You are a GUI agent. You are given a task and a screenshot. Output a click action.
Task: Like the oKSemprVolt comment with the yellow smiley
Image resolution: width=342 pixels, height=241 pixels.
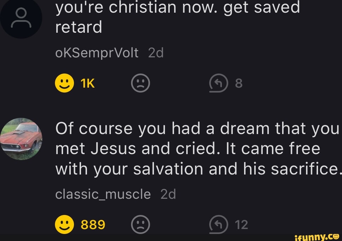coord(64,84)
